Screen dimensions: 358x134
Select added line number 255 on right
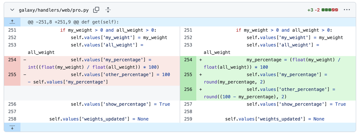coord(188,74)
